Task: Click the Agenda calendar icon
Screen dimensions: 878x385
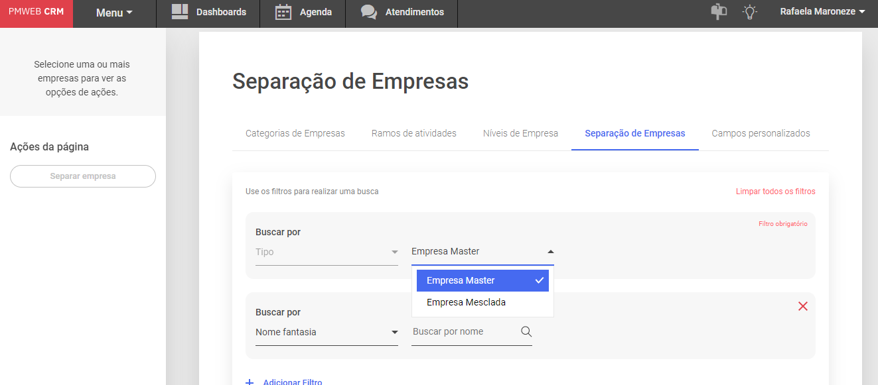Action: pyautogui.click(x=283, y=12)
